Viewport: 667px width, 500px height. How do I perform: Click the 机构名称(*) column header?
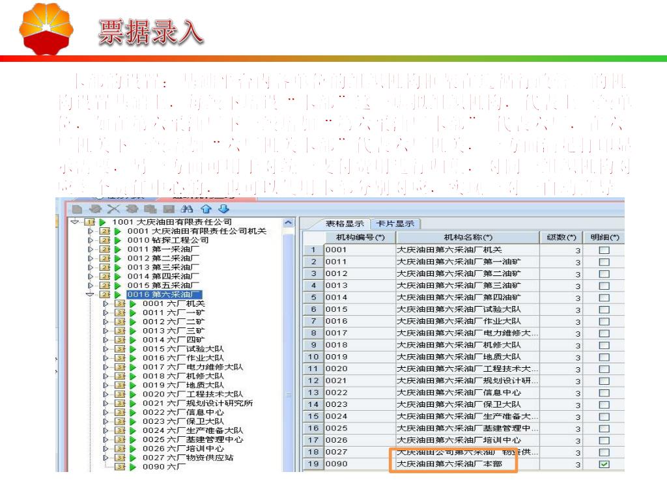click(468, 237)
